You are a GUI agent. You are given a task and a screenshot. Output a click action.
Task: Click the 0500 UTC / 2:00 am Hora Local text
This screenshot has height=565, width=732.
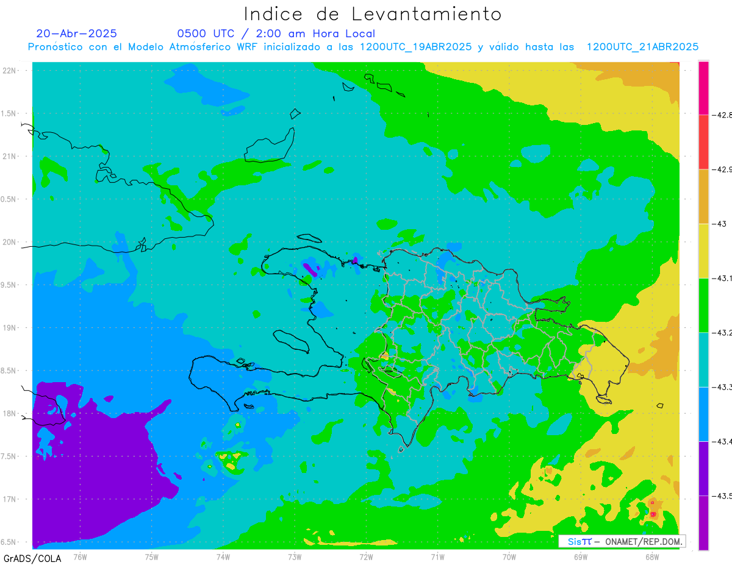[276, 34]
